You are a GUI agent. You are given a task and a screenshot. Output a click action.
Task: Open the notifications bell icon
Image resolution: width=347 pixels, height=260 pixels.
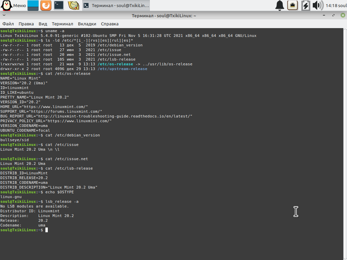pyautogui.click(x=280, y=5)
